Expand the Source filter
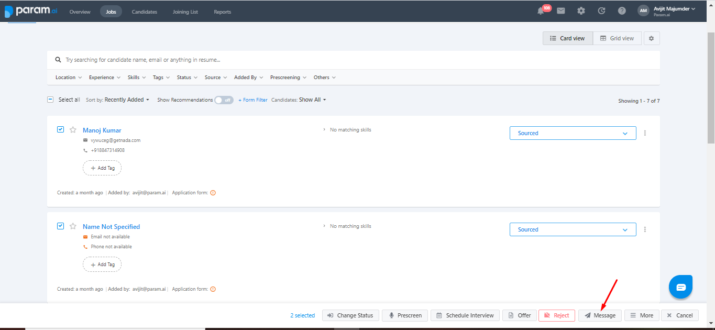This screenshot has width=715, height=330. pyautogui.click(x=216, y=78)
